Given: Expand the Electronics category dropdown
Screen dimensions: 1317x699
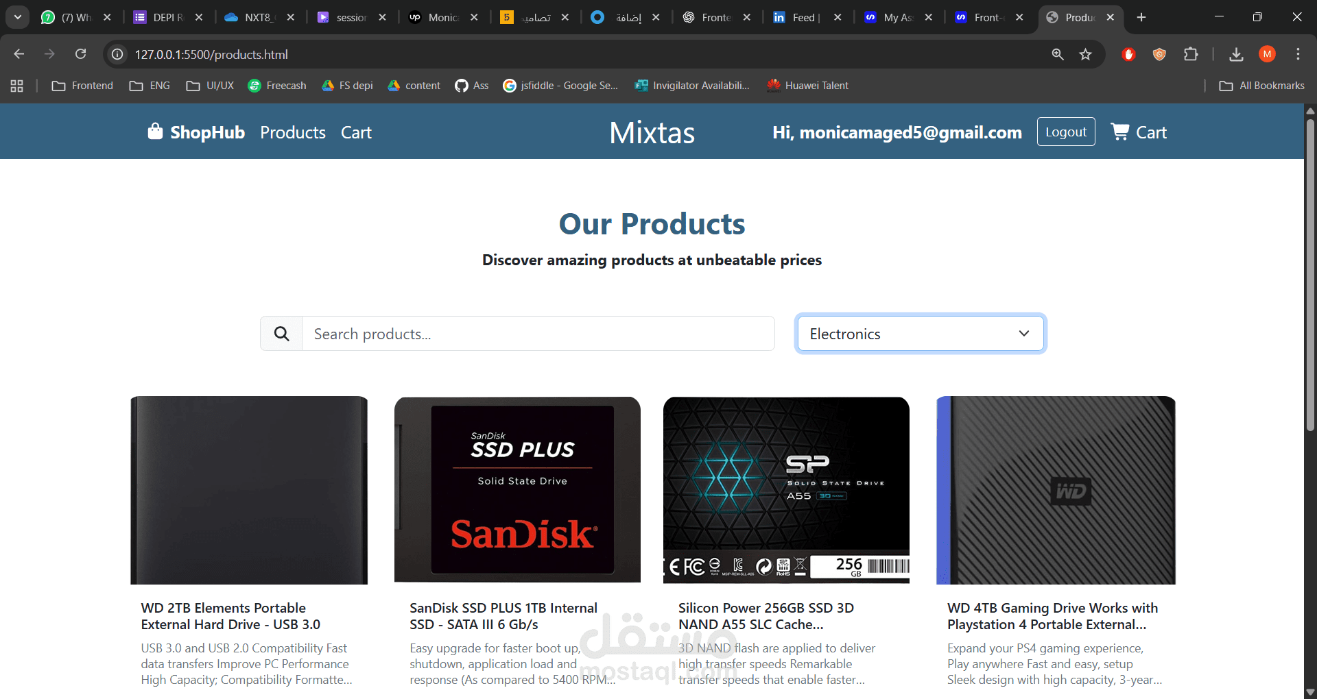Looking at the screenshot, I should pos(921,334).
